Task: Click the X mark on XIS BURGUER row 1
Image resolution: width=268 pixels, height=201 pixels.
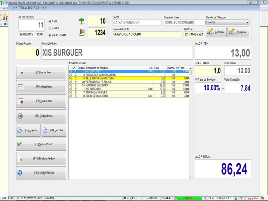Action: click(x=70, y=71)
